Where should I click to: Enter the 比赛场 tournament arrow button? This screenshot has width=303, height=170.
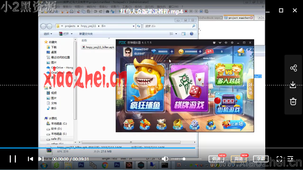pyautogui.click(x=234, y=124)
